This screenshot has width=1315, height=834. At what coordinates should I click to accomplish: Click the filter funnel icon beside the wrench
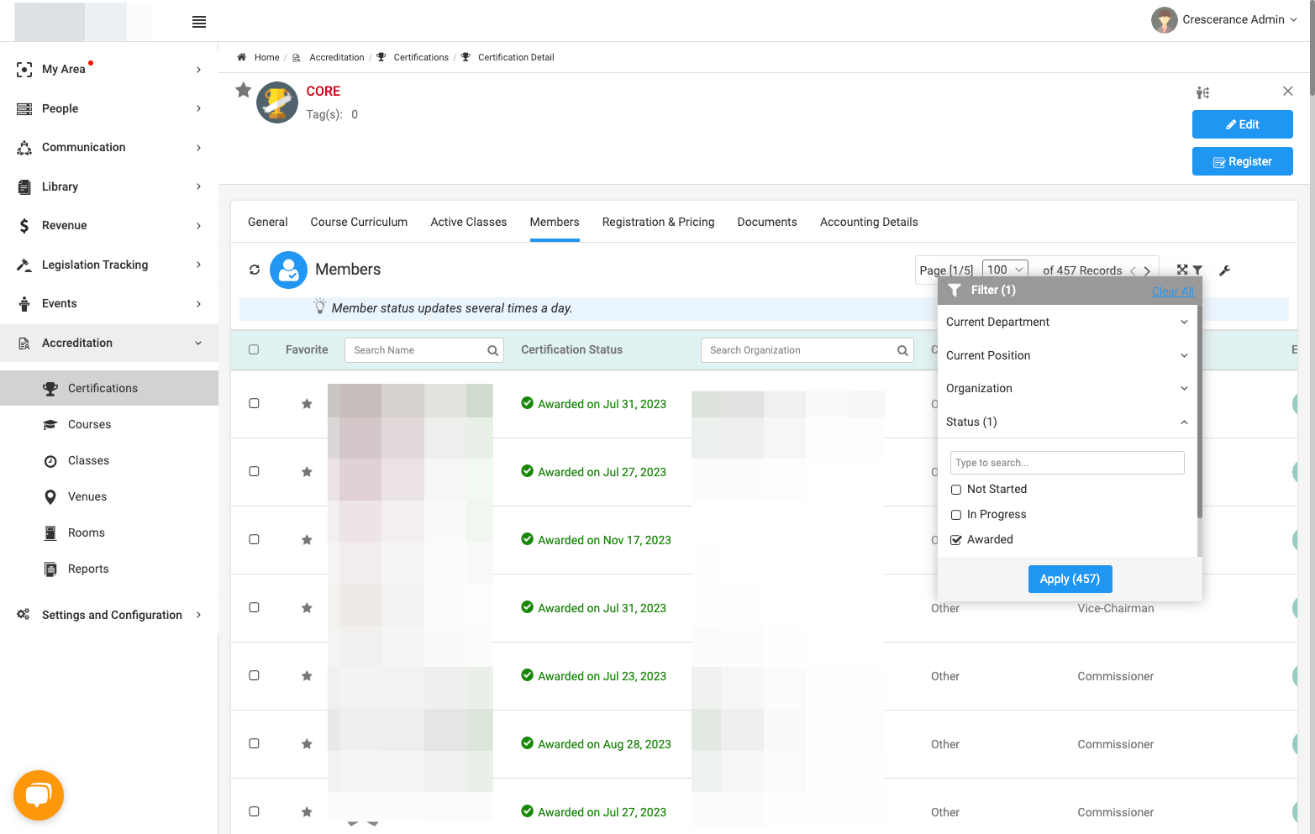1197,270
